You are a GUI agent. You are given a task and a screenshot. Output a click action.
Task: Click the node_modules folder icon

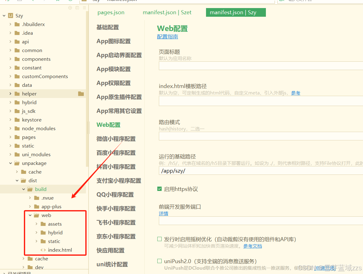coord(17,128)
